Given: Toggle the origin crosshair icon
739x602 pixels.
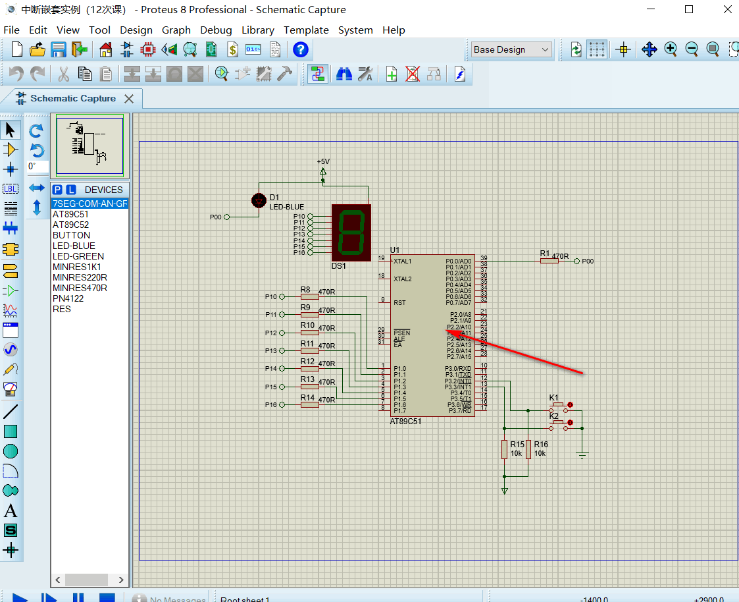Looking at the screenshot, I should click(x=623, y=49).
